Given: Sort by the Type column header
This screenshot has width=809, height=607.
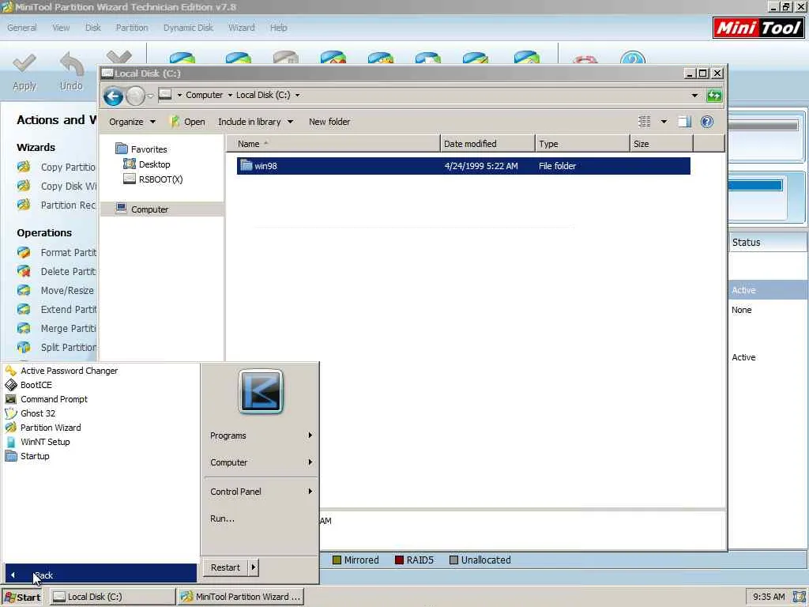Looking at the screenshot, I should [x=582, y=144].
